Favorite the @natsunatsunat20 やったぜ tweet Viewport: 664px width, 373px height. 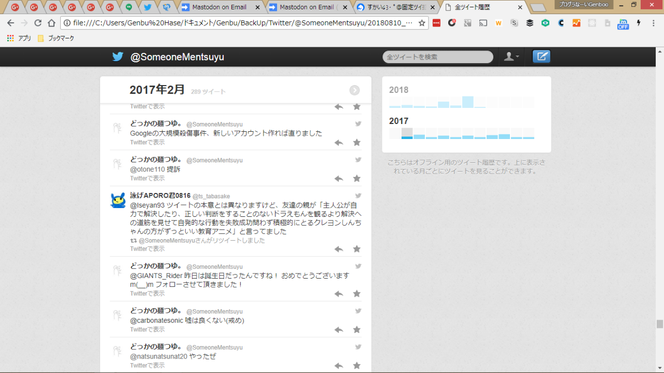[357, 366]
